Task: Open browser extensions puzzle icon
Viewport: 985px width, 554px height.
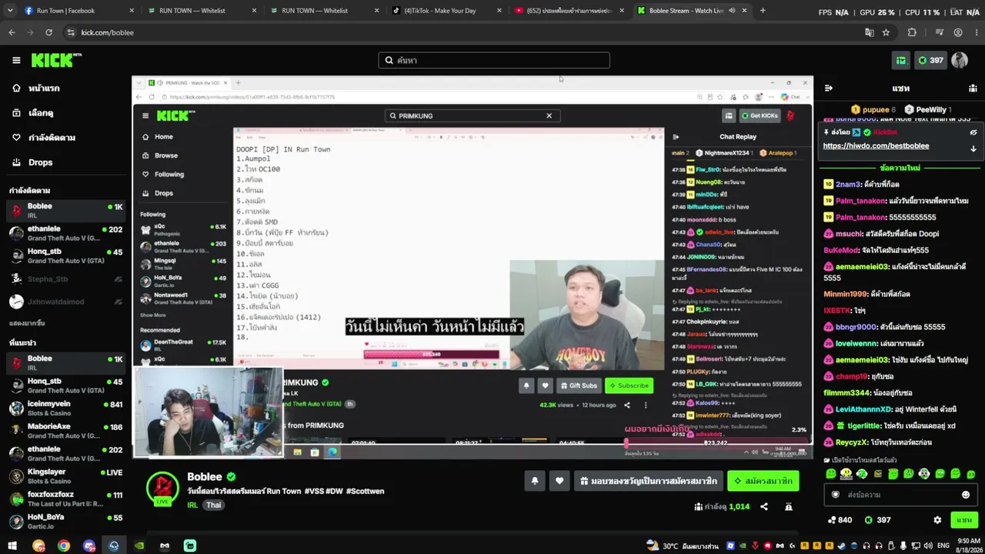Action: 912,32
